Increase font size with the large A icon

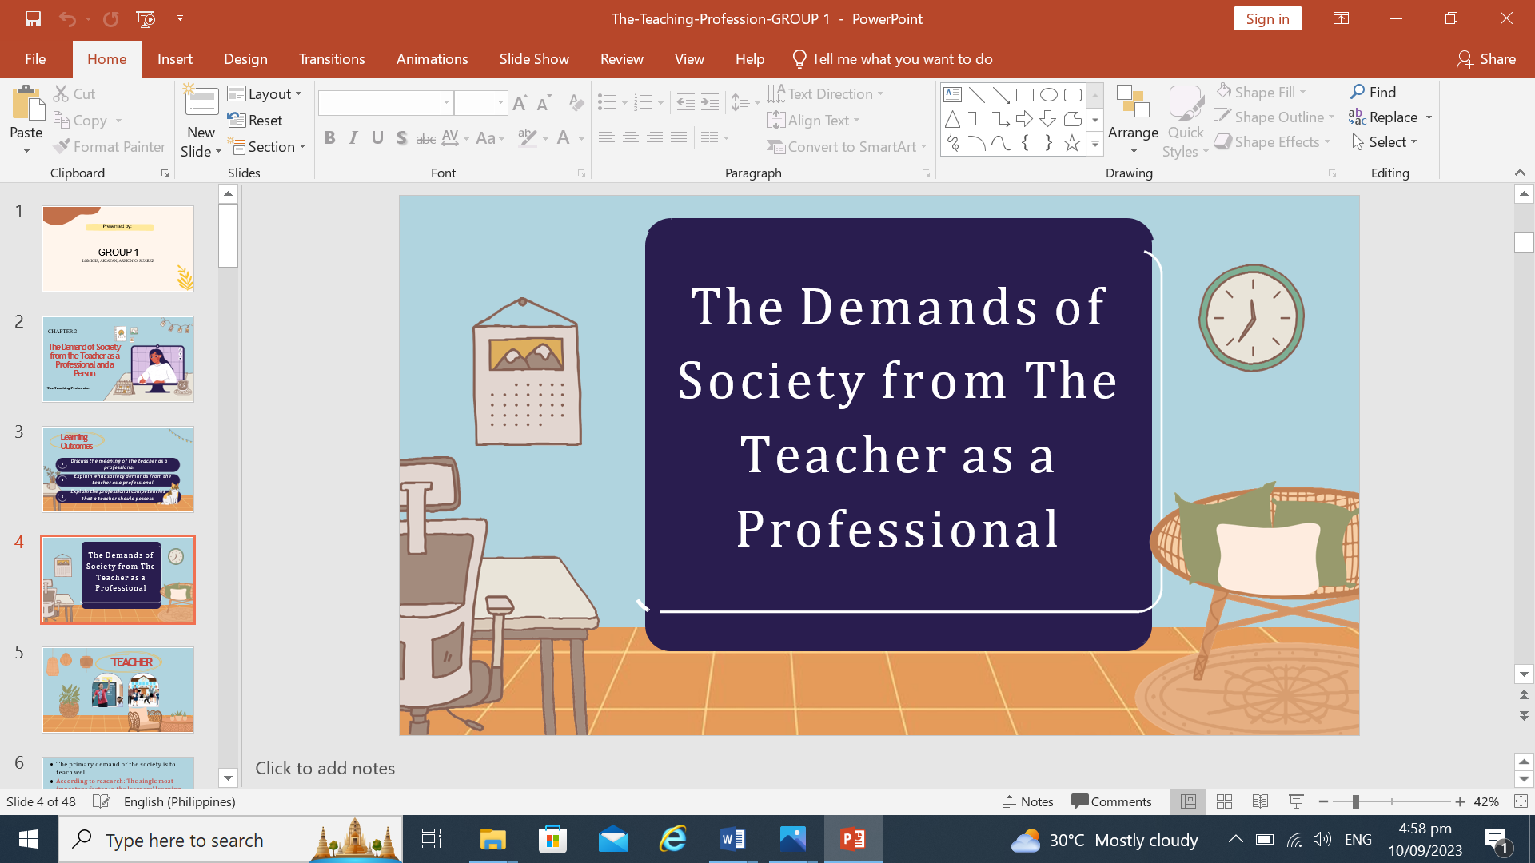pyautogui.click(x=520, y=102)
